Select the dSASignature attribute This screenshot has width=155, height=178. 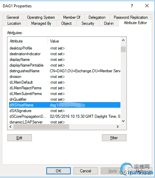[65, 111]
